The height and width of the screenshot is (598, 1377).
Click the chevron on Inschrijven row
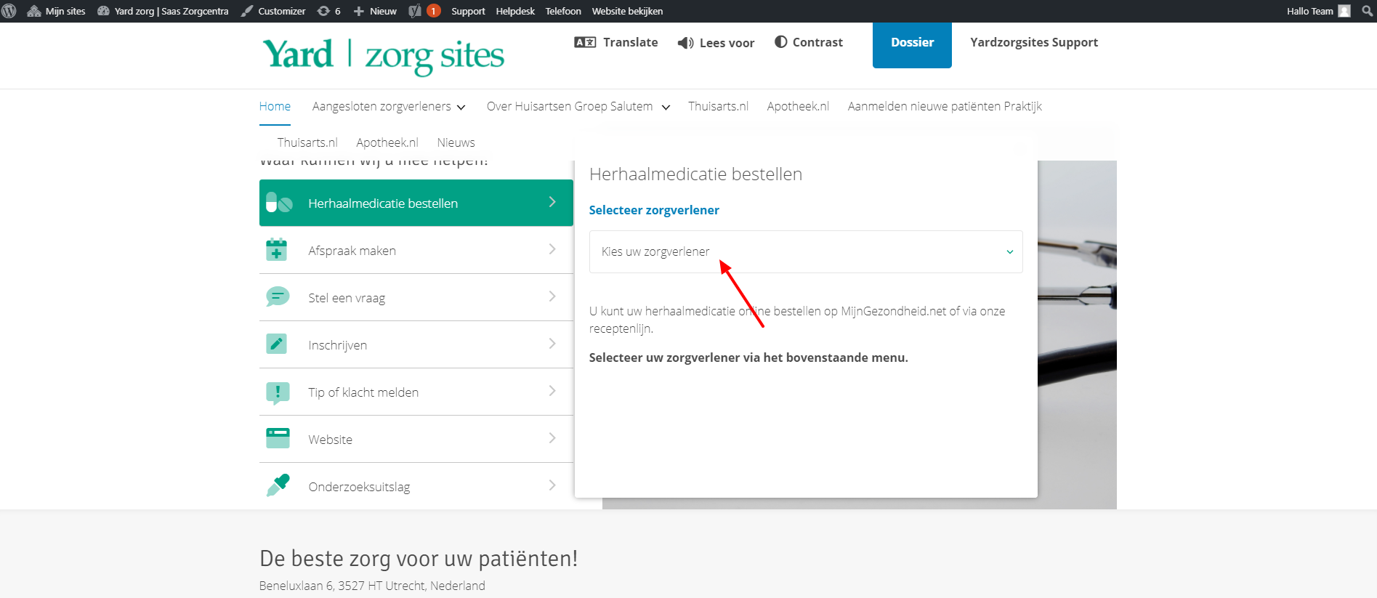coord(552,344)
